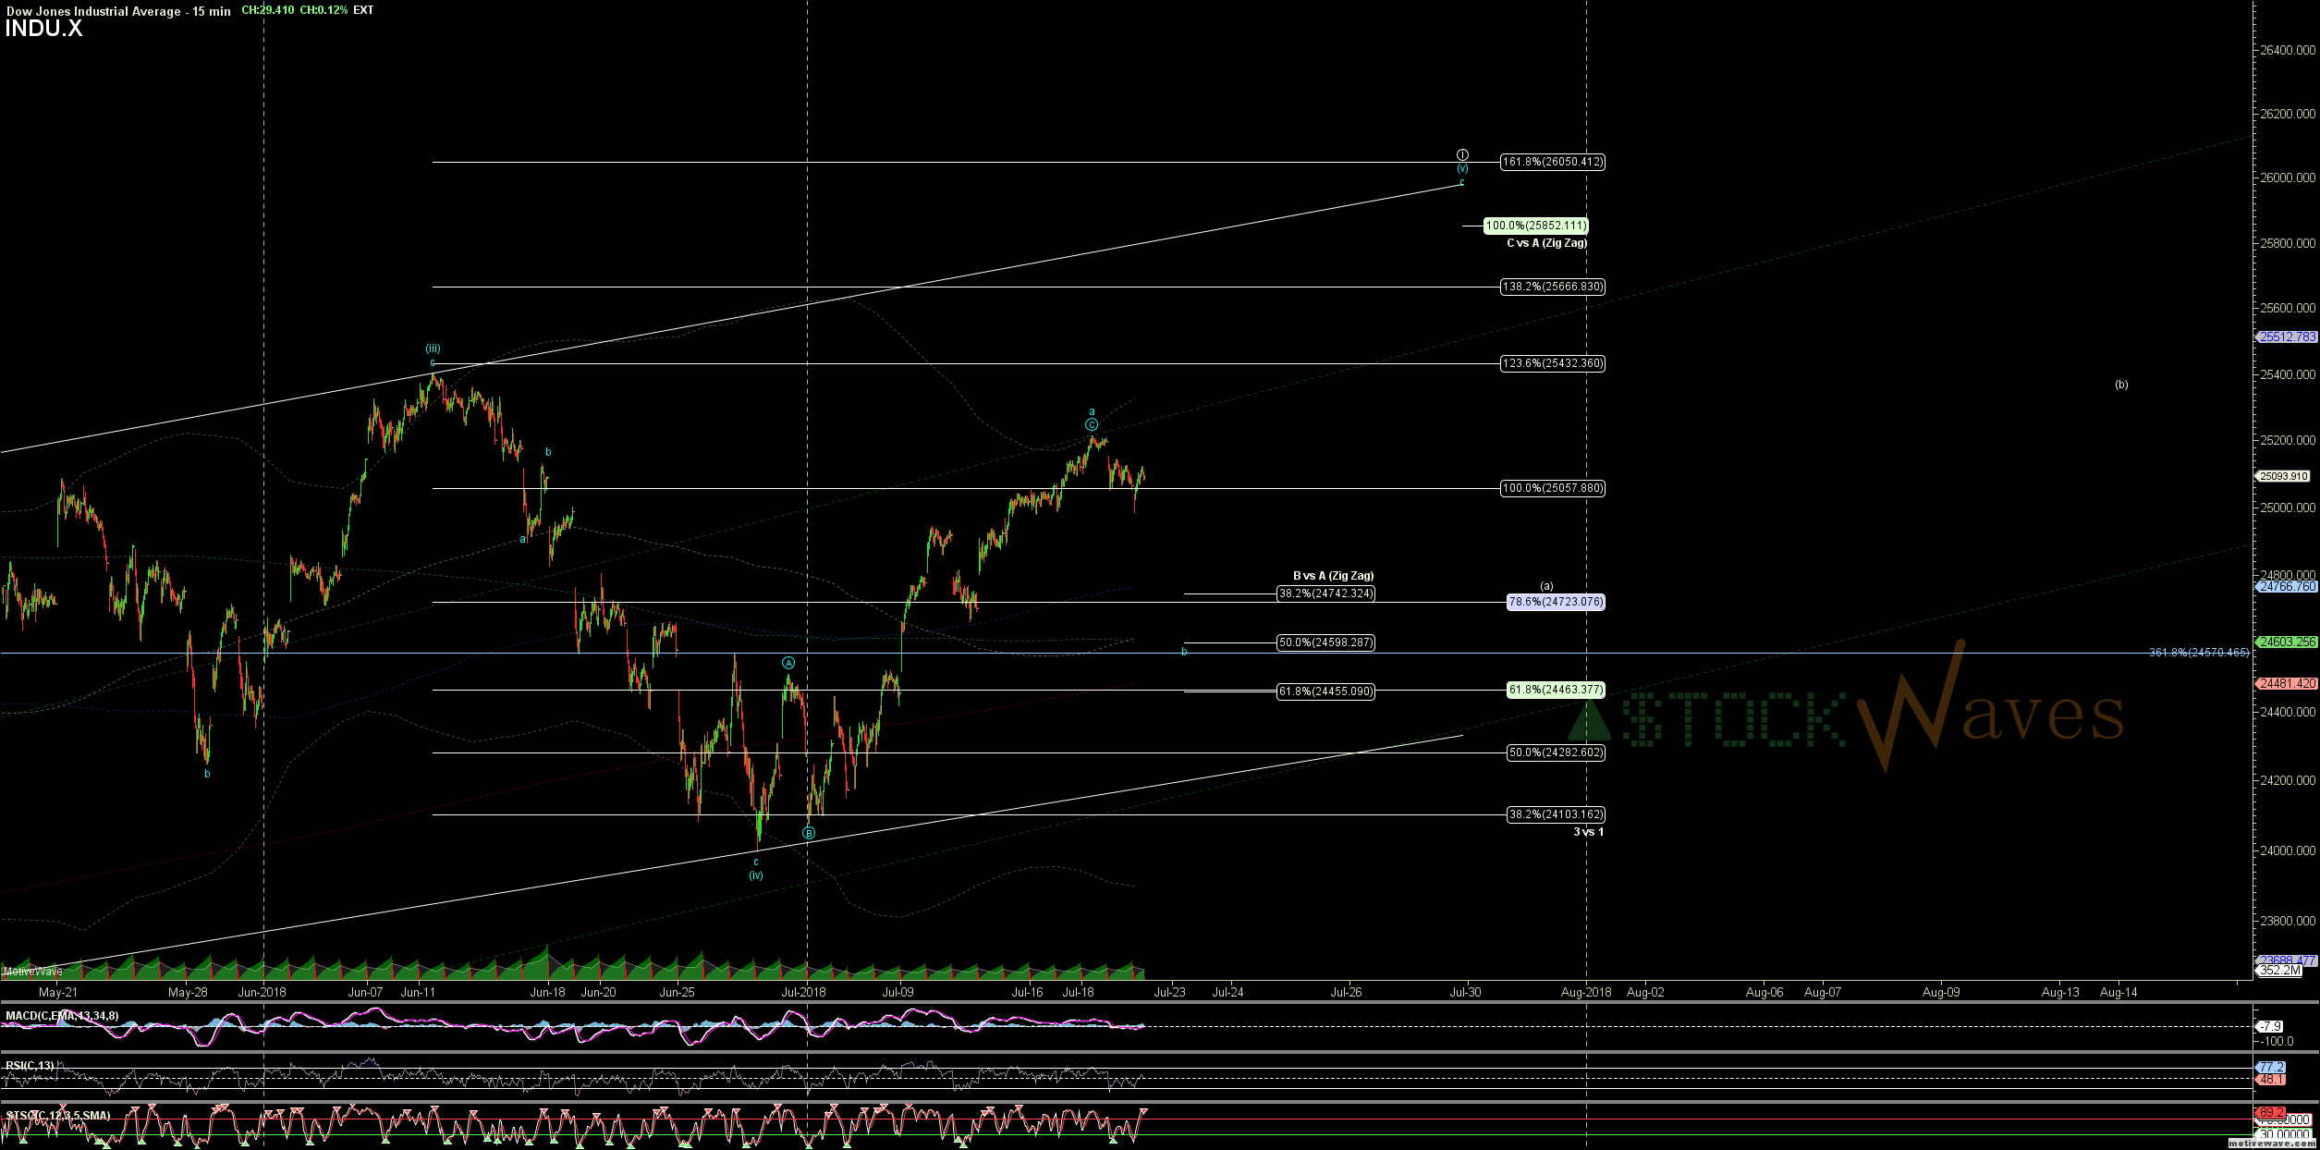
Task: Select the 38.2%(24742.324) retracement label
Action: (1326, 593)
